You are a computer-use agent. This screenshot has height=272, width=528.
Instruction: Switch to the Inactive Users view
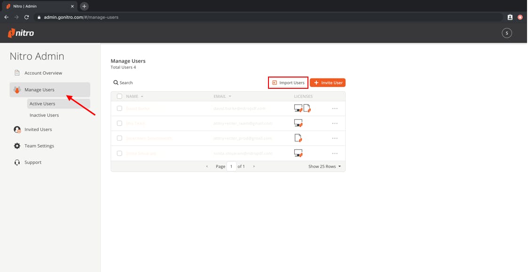tap(44, 115)
